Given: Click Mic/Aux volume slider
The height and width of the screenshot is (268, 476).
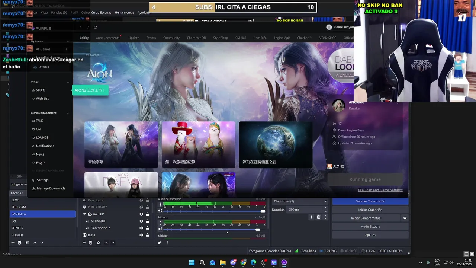Looking at the screenshot, I should [214, 229].
